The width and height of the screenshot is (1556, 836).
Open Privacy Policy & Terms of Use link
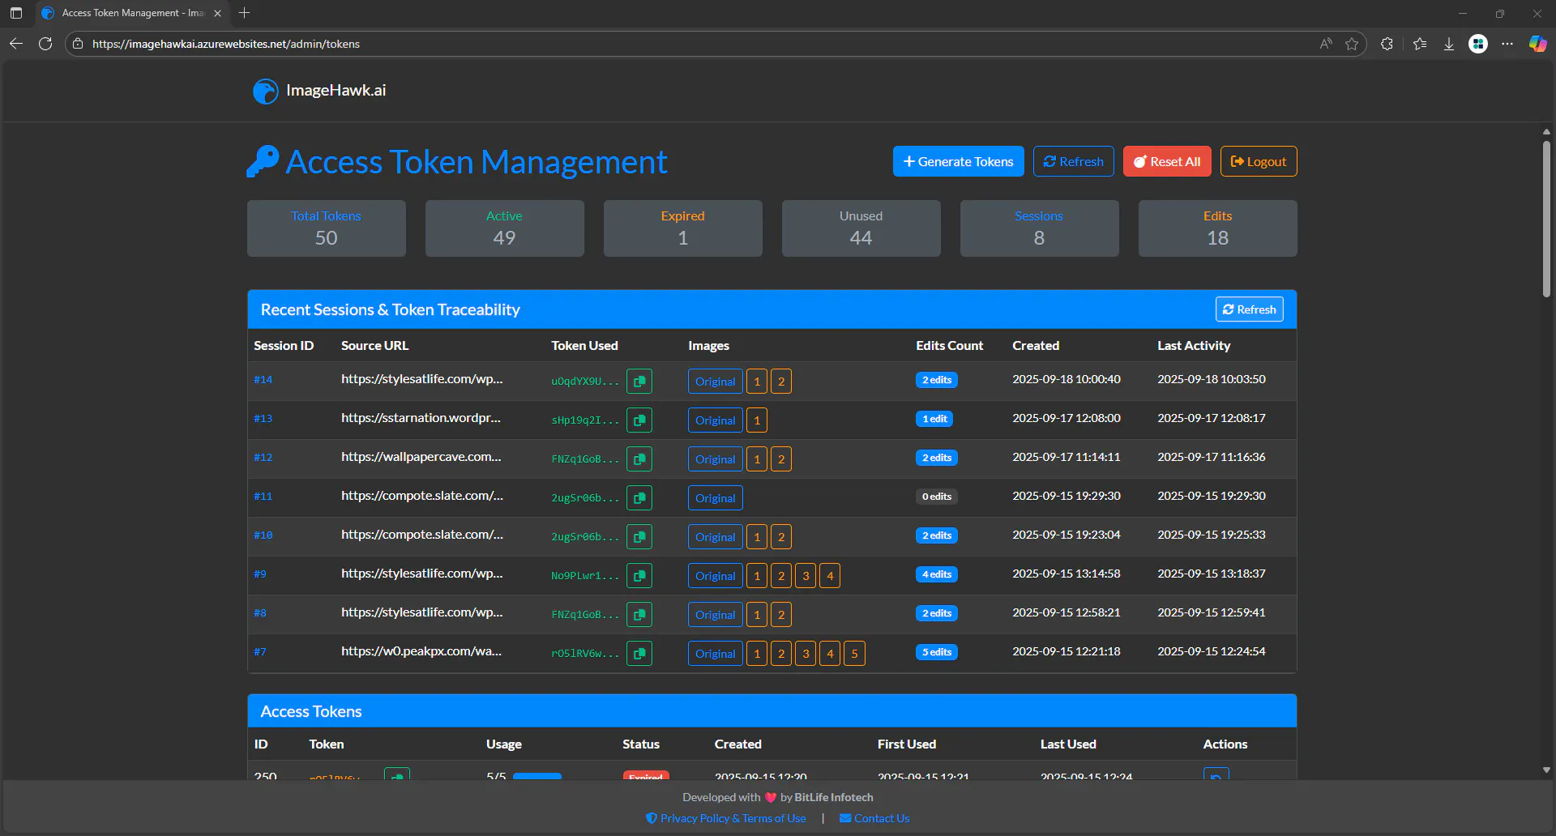click(x=726, y=818)
